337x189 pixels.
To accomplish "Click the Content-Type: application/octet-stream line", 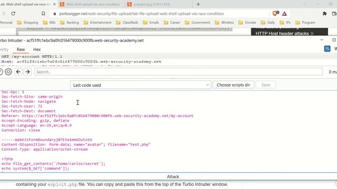I will point(44,149).
